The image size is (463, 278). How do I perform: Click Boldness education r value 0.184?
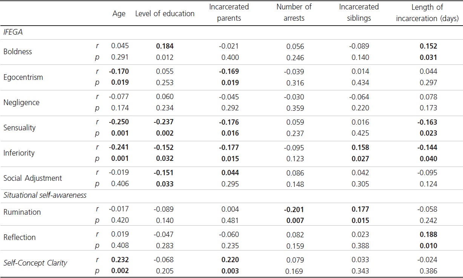tap(165, 46)
